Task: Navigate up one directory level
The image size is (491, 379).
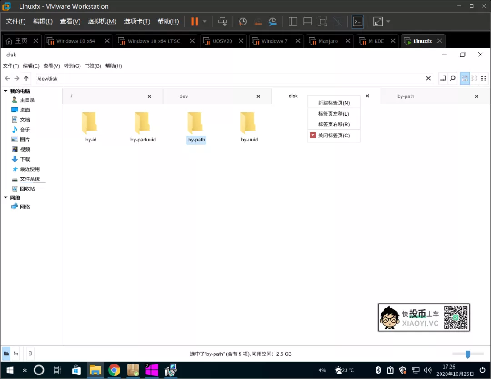Action: tap(26, 78)
